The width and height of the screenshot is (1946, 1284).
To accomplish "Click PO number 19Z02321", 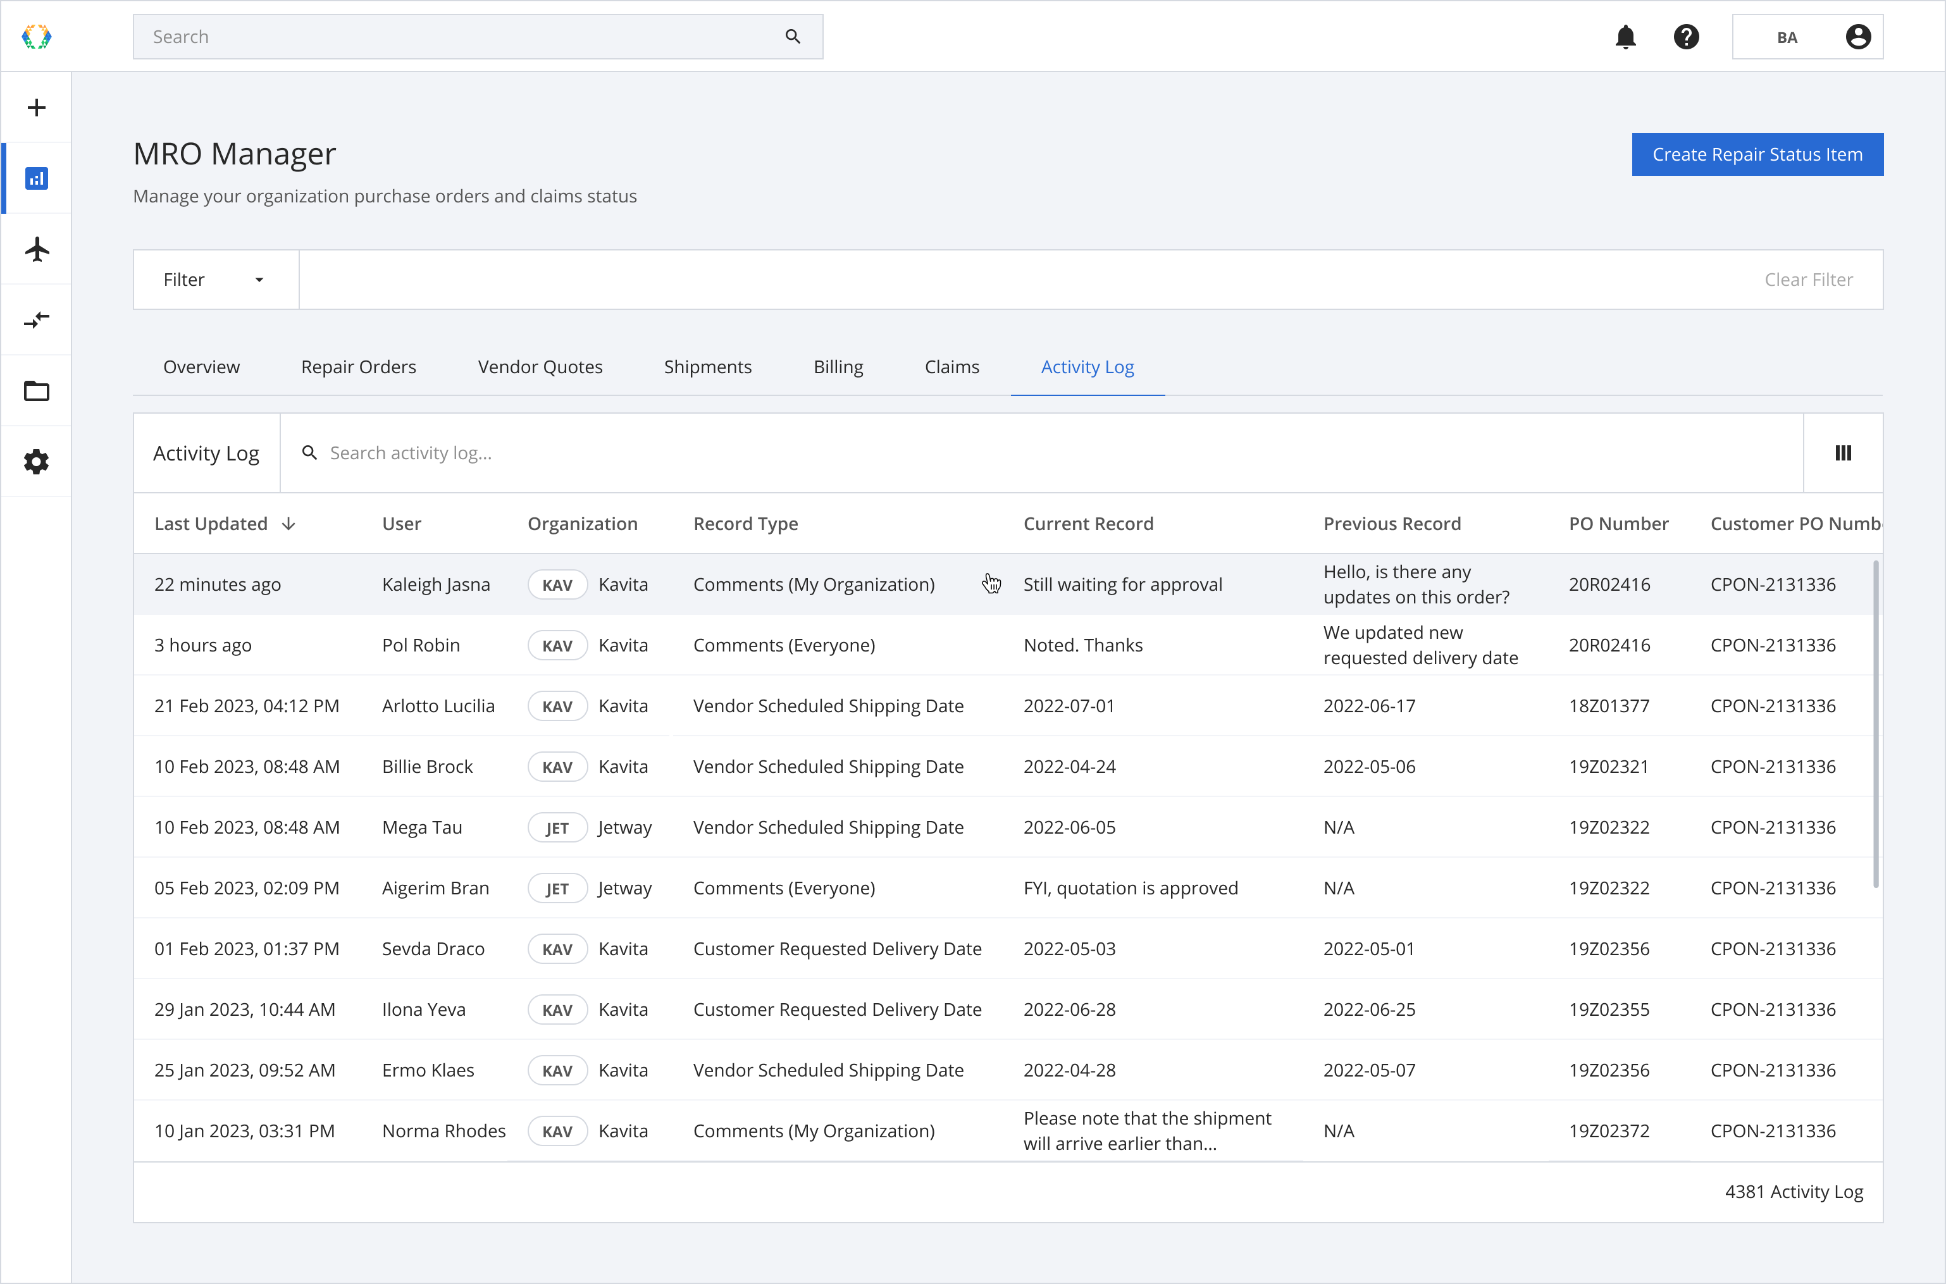I will point(1609,767).
